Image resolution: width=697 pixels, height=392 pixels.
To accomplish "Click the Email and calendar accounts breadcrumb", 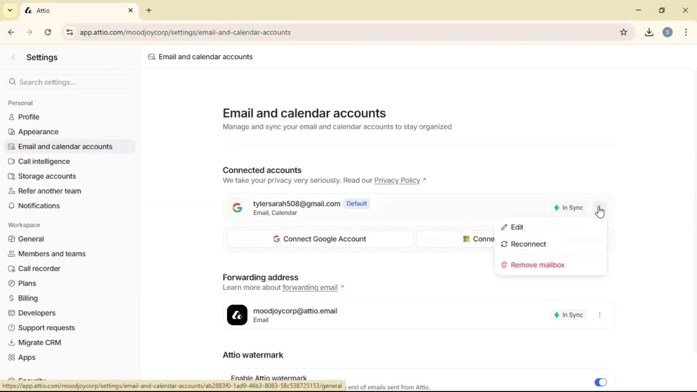I will (200, 57).
